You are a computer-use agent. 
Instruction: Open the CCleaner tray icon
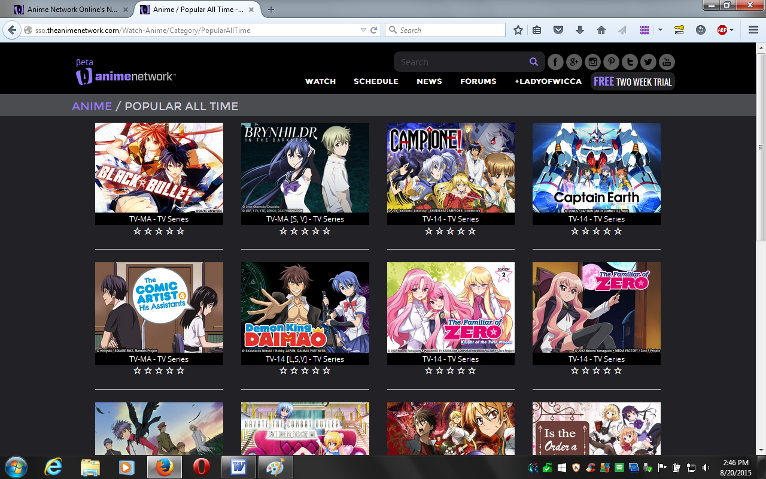591,467
